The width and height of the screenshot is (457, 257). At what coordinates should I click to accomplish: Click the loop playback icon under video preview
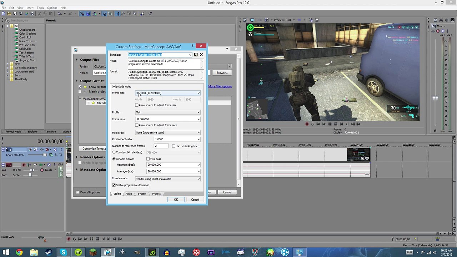312,124
